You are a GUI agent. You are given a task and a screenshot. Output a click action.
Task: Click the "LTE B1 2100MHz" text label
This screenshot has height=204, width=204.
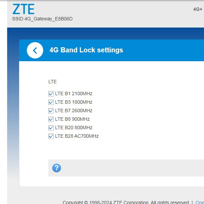coord(73,93)
